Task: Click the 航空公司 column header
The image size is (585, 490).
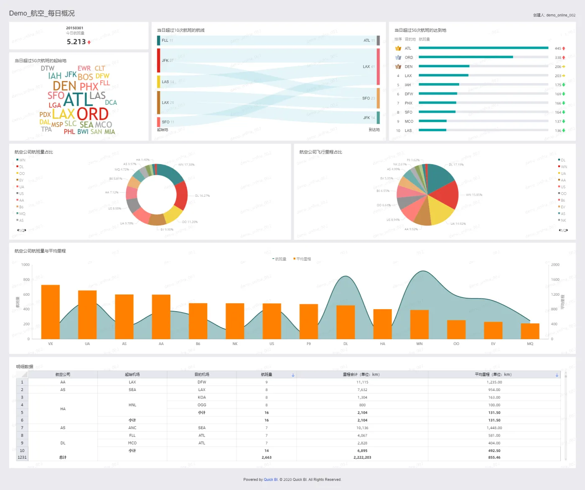Action: click(x=63, y=375)
